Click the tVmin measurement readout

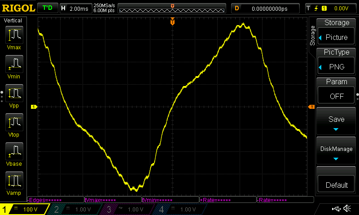click(x=171, y=200)
